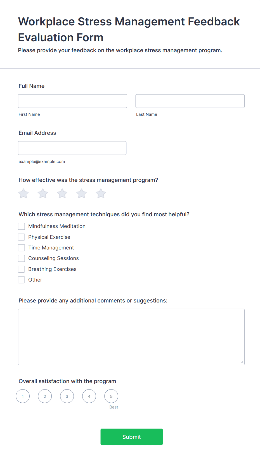The image size is (260, 459).
Task: Select the second star on the rating scale
Action: click(42, 193)
